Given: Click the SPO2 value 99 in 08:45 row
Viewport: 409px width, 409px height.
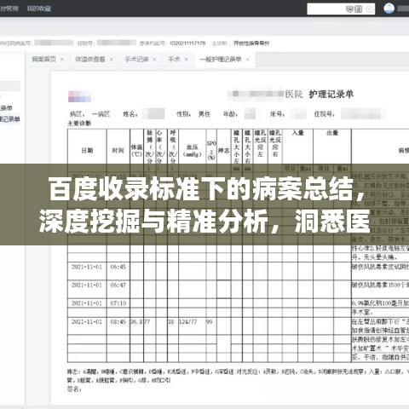Looking at the screenshot, I should click(x=210, y=321).
